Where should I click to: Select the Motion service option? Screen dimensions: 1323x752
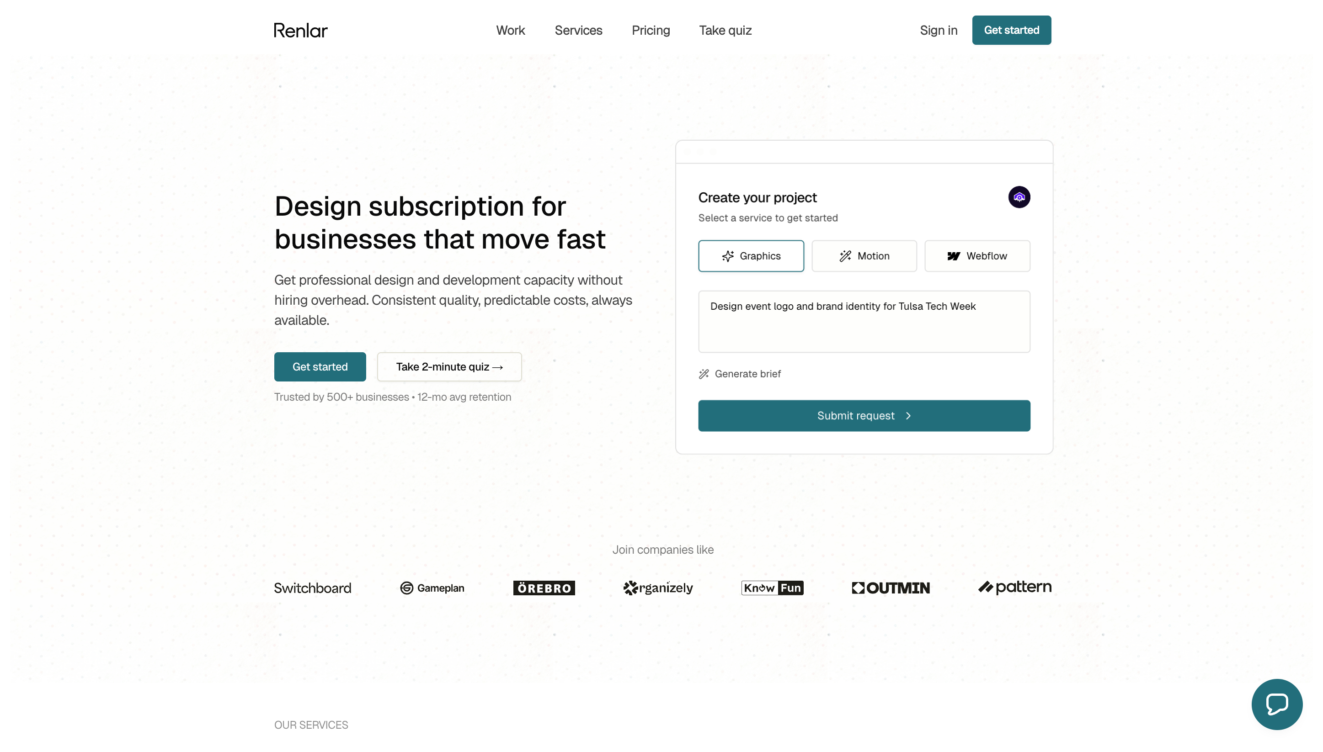[864, 256]
